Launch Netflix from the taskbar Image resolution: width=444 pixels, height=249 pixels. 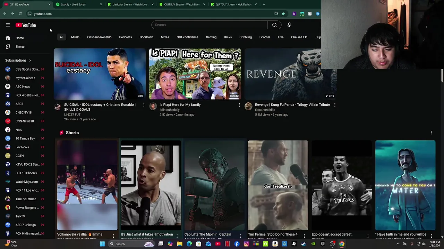(x=227, y=244)
